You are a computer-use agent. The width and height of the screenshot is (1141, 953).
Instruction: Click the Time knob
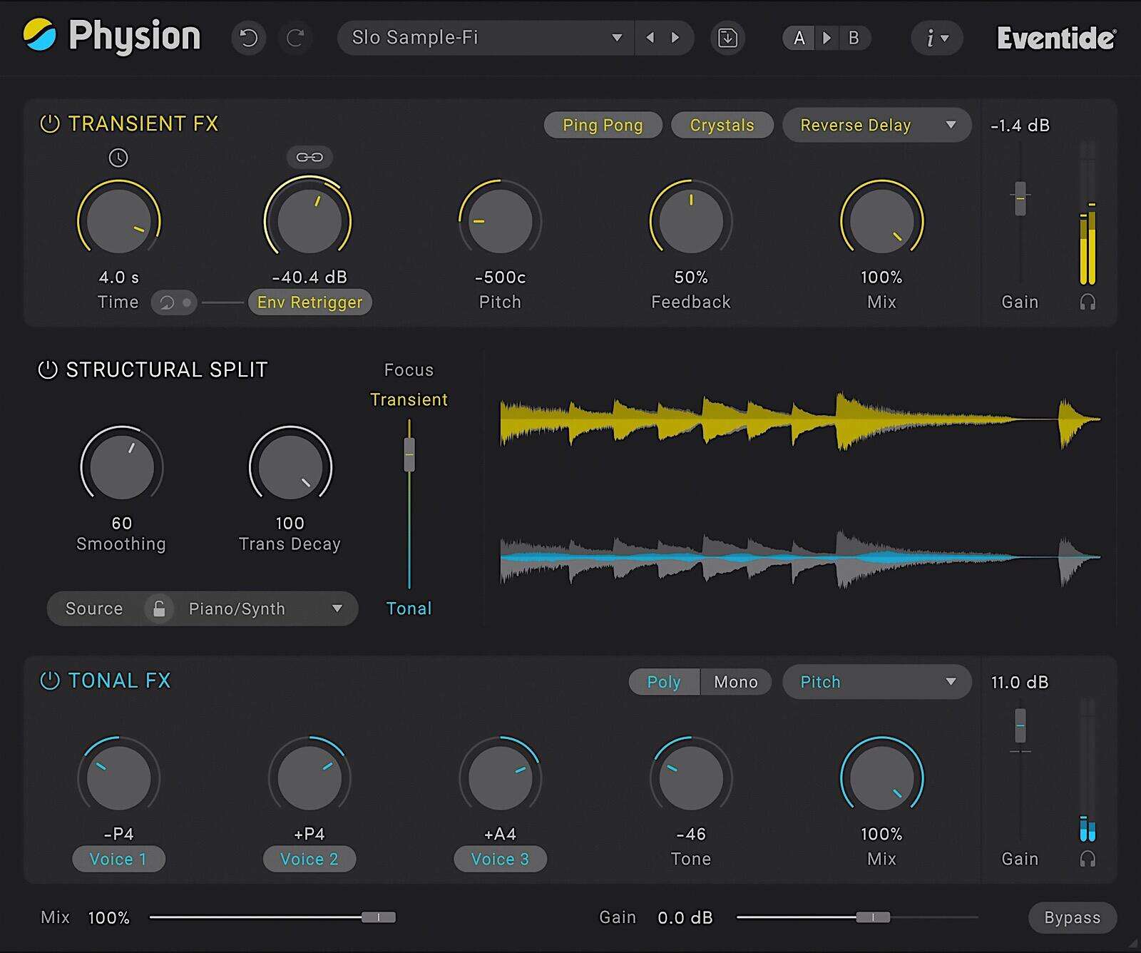(118, 220)
